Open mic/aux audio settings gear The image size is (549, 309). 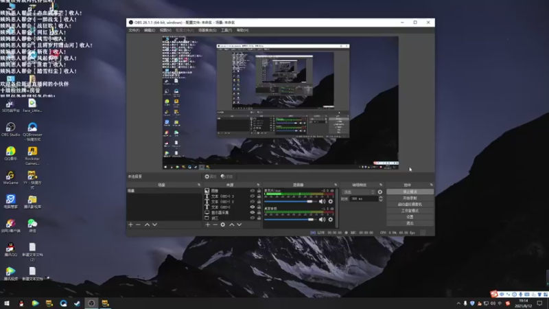[331, 201]
